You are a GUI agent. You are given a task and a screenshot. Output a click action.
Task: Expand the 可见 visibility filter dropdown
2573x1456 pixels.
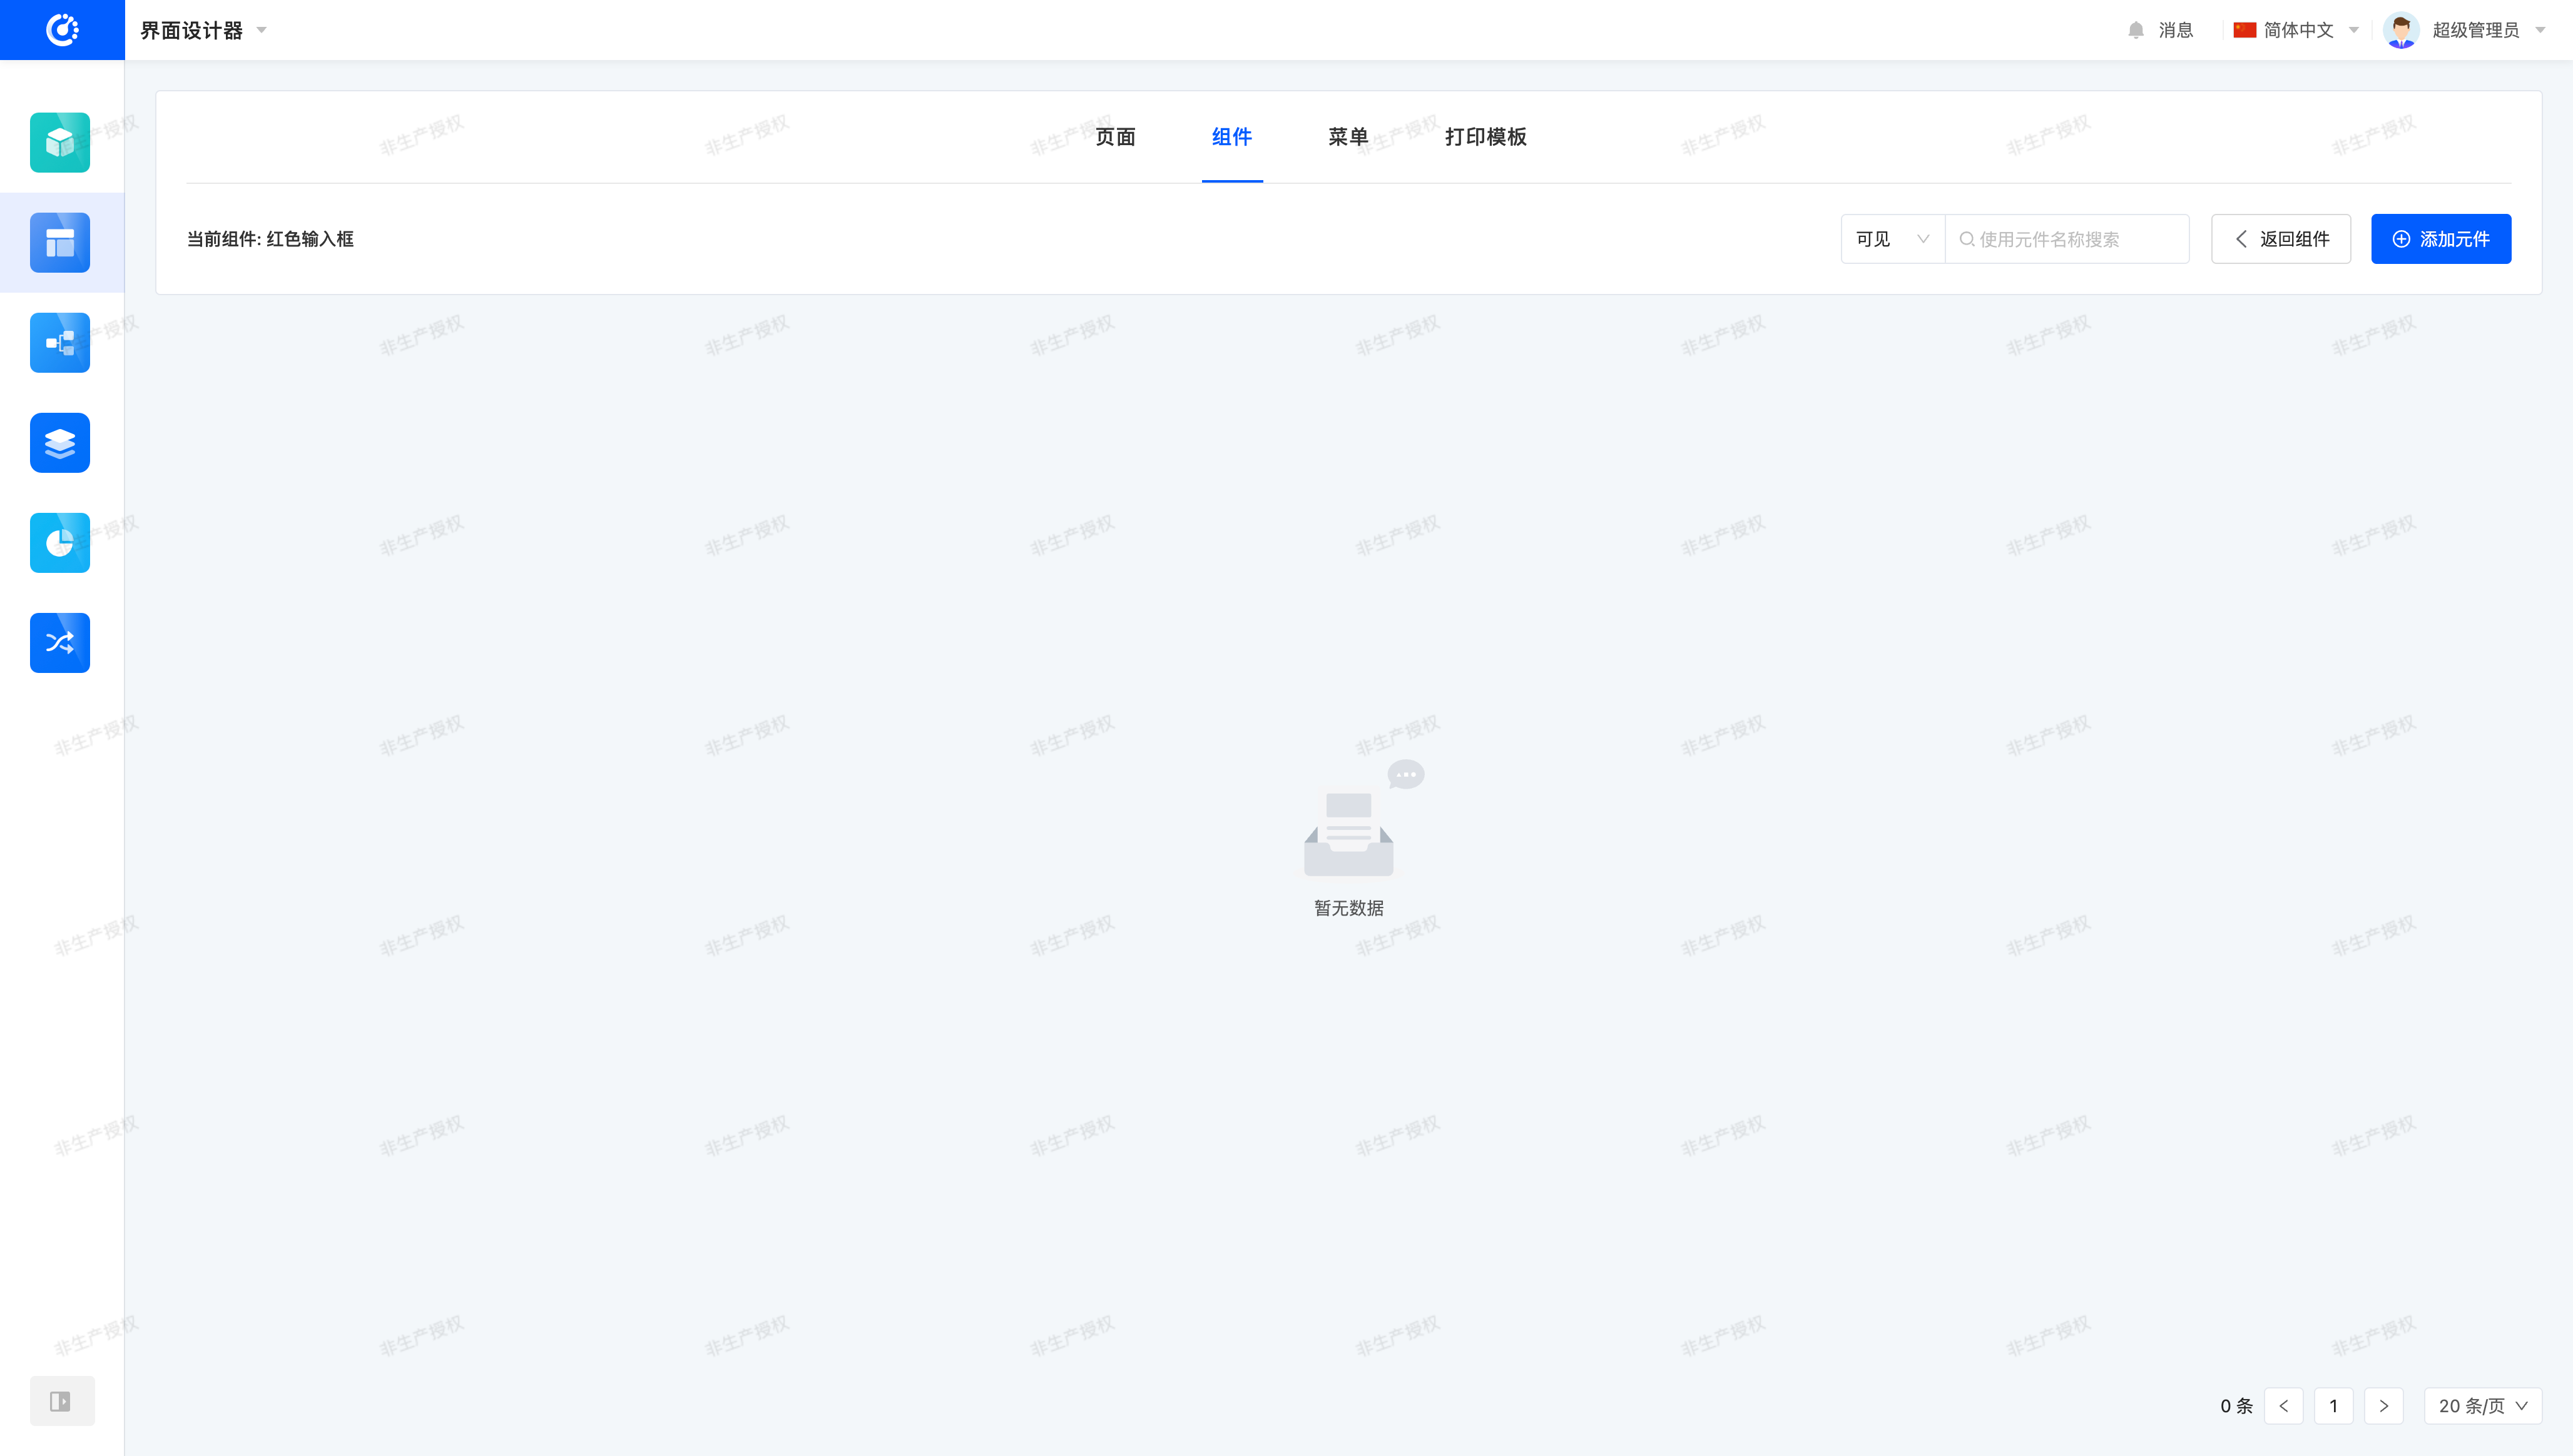pyautogui.click(x=1892, y=239)
